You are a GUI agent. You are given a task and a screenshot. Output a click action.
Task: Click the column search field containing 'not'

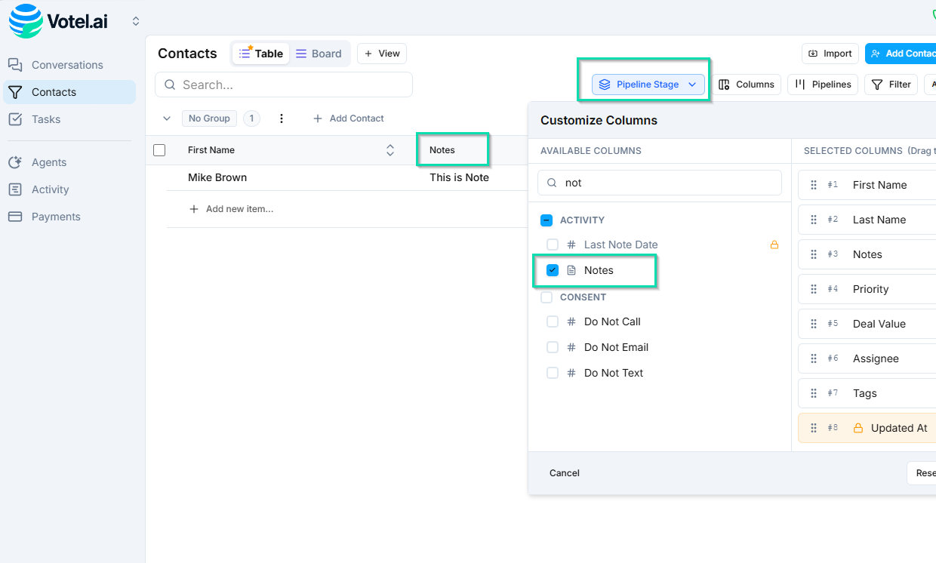click(x=659, y=182)
